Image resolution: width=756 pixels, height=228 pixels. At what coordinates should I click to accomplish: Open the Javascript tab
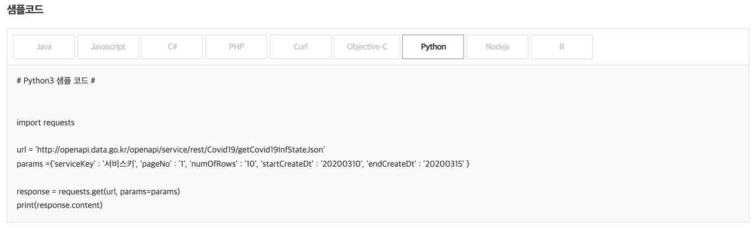point(109,47)
